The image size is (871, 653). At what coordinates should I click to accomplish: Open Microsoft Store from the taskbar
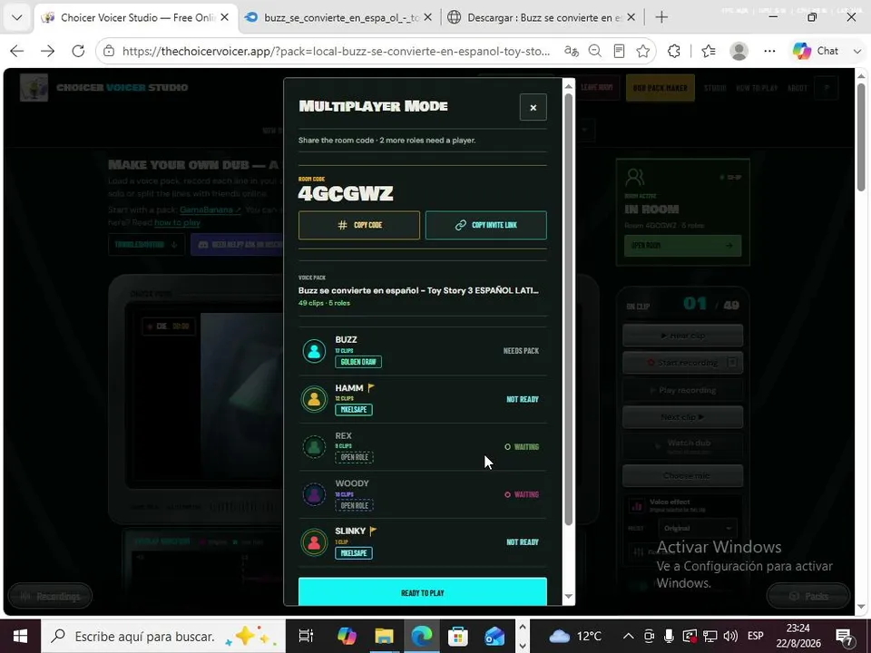[457, 637]
